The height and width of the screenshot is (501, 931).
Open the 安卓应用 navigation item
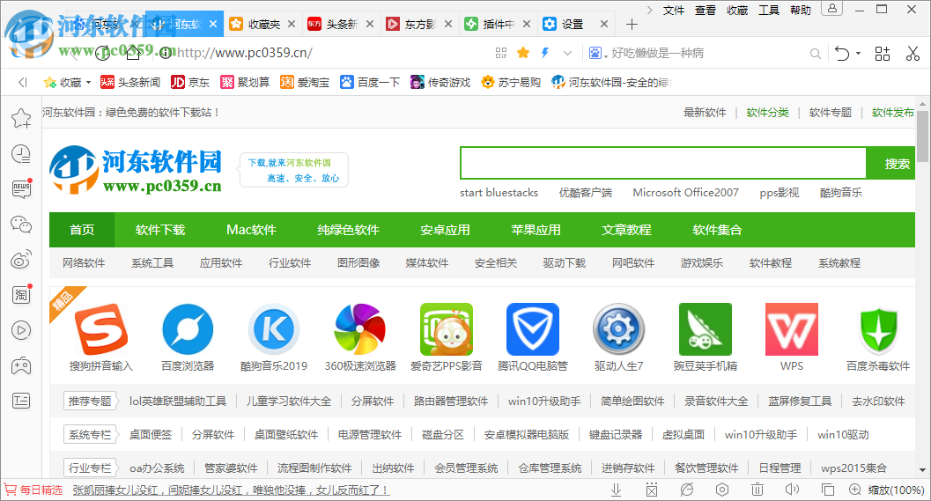[x=446, y=230]
